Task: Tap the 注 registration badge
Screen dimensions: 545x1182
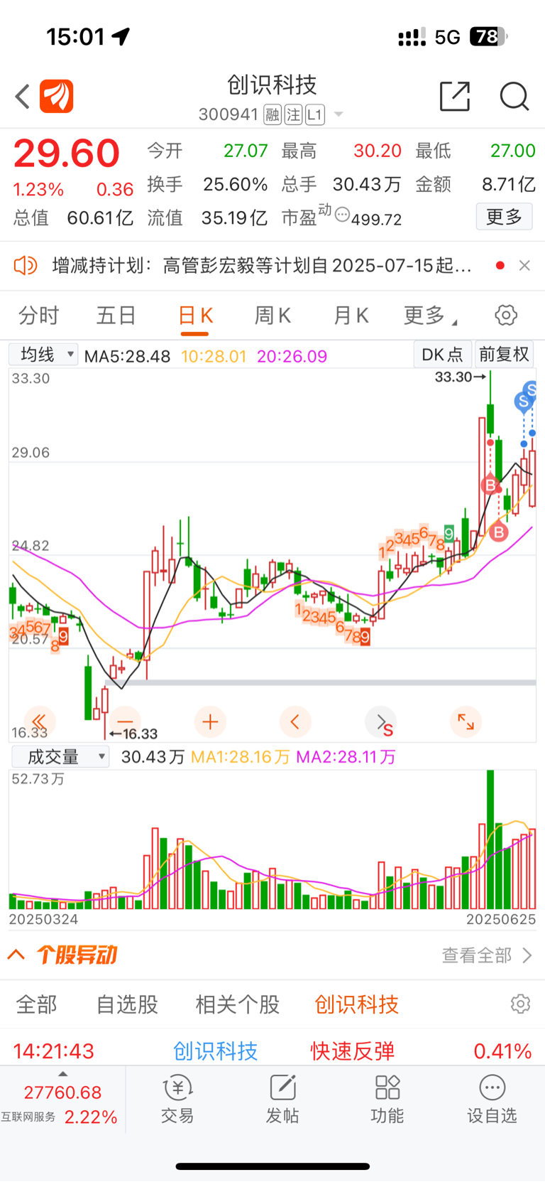Action: 293,114
